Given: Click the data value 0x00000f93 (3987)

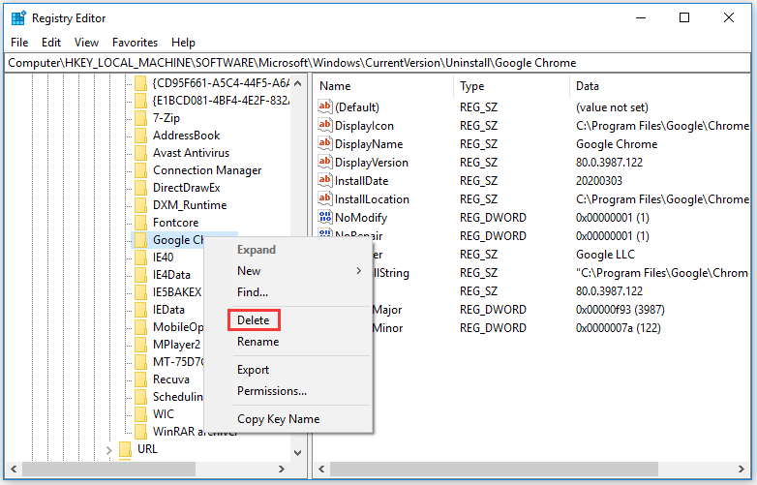Looking at the screenshot, I should pos(620,310).
